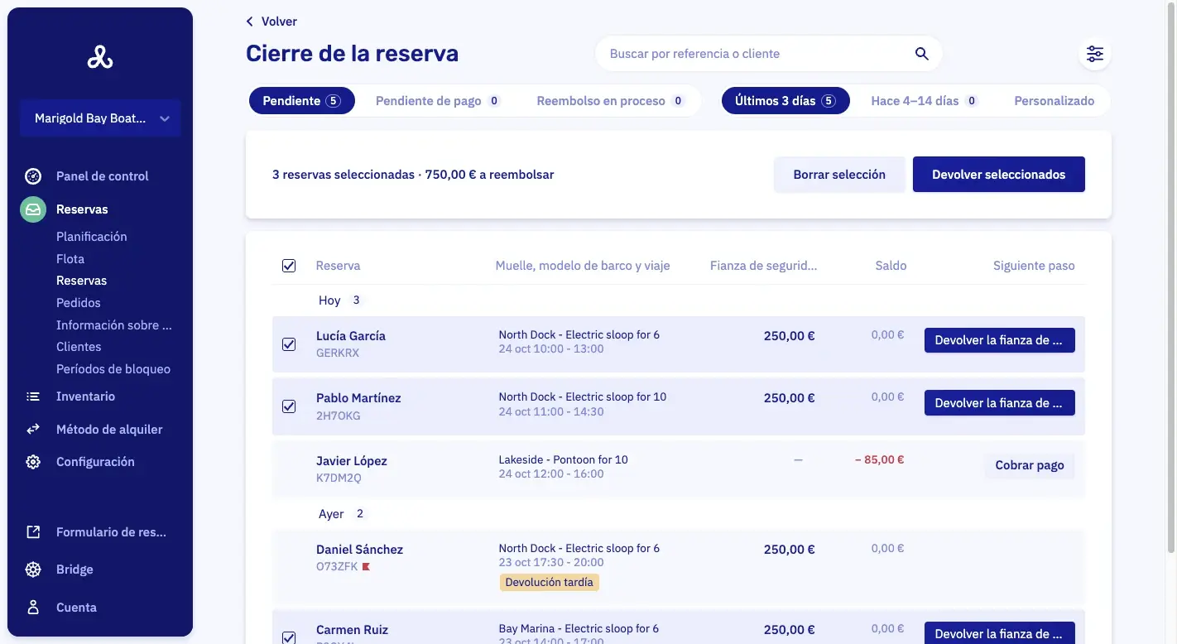Image resolution: width=1177 pixels, height=644 pixels.
Task: Click the Volver back link
Action: (271, 22)
